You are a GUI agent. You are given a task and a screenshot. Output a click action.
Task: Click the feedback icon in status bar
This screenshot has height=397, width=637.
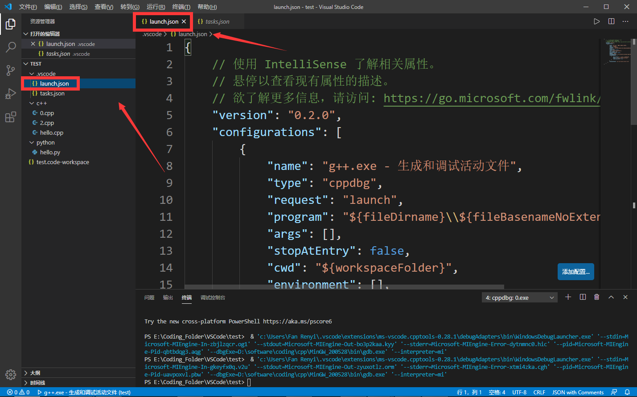(x=614, y=393)
